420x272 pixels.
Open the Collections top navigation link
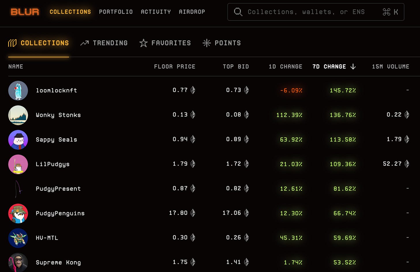70,12
